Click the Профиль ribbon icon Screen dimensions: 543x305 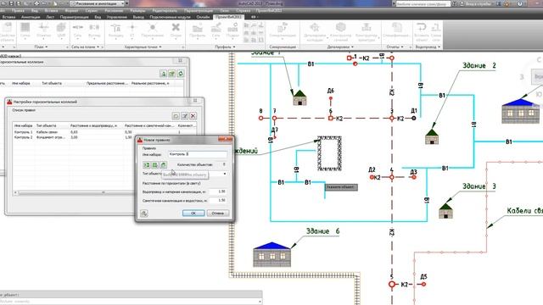198,30
